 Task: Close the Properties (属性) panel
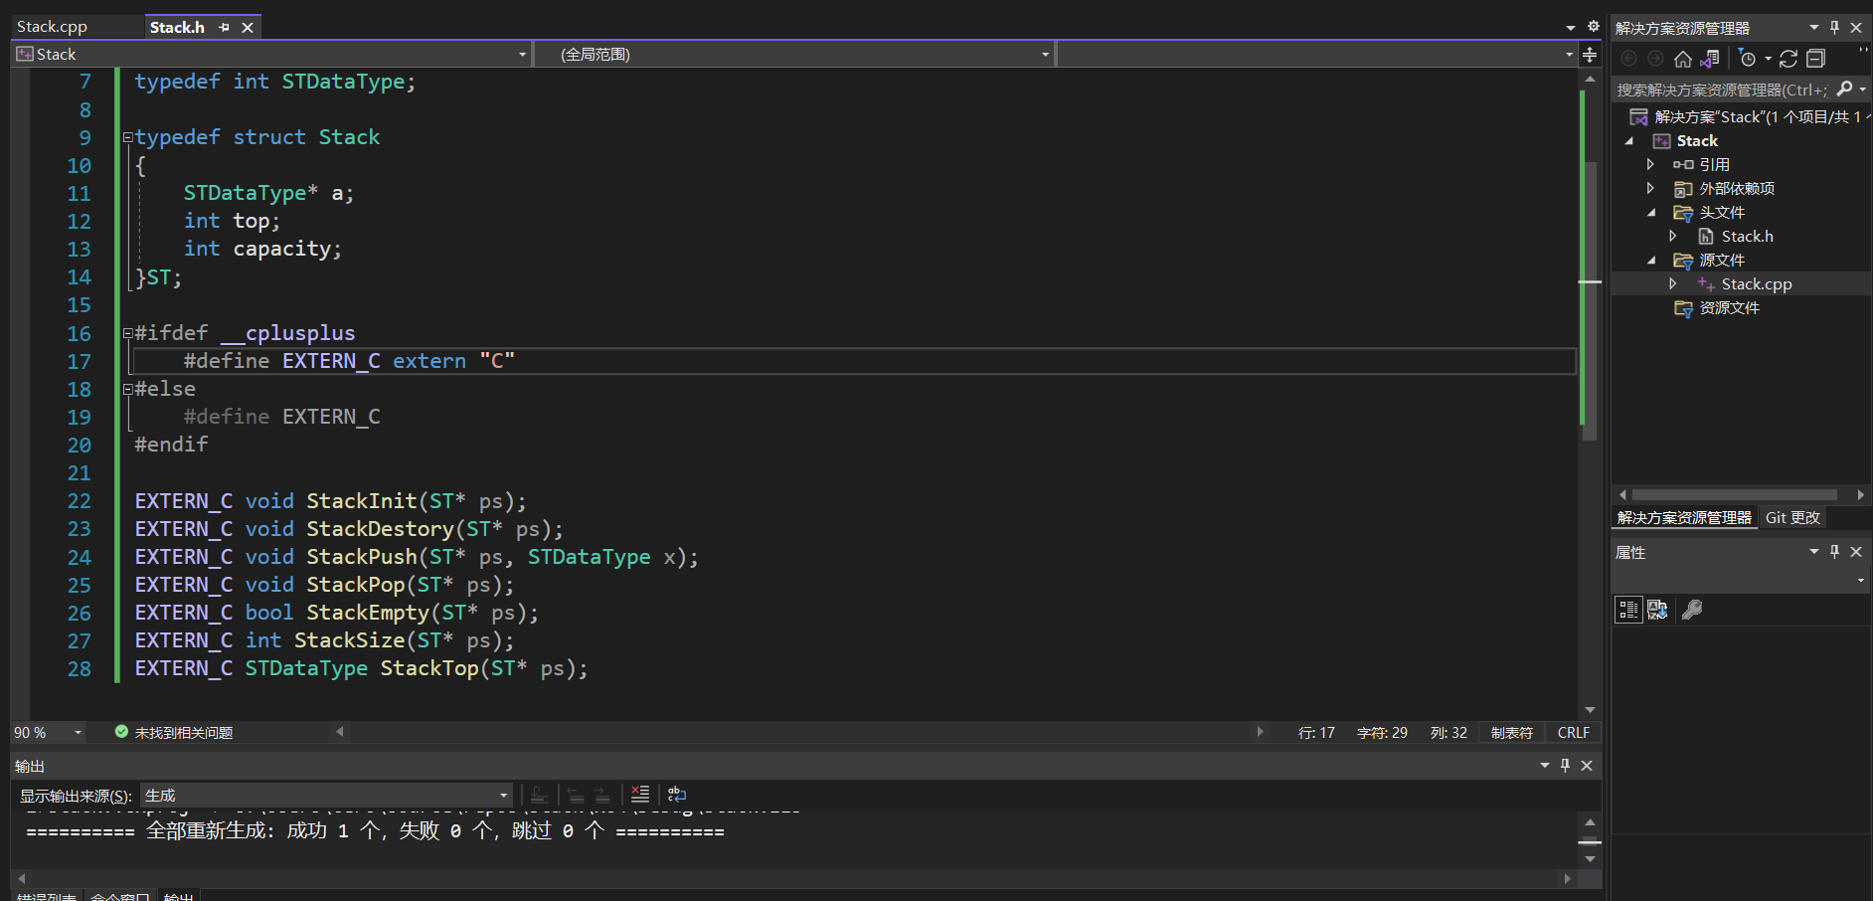pos(1855,552)
